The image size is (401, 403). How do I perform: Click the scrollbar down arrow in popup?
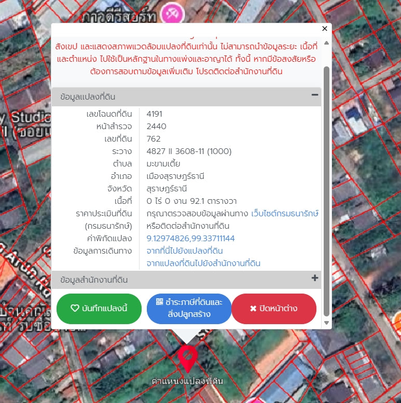[x=326, y=322]
